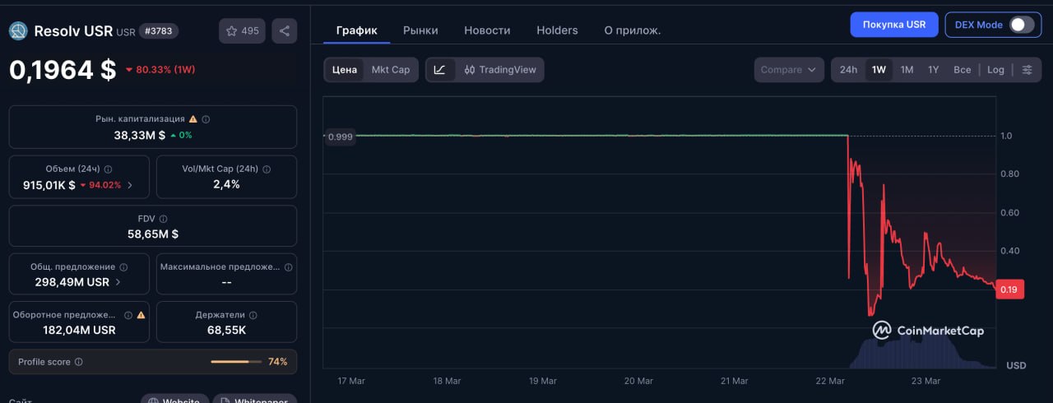1053x403 pixels.
Task: Click warning icon next to Рын. капитализация
Action: [x=193, y=119]
